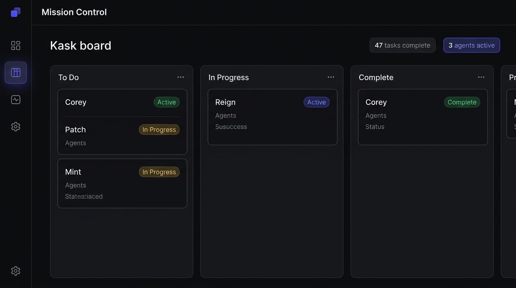Screen dimensions: 516x288
Task: Open the dashboard grid icon in sidebar
Action: pos(16,45)
